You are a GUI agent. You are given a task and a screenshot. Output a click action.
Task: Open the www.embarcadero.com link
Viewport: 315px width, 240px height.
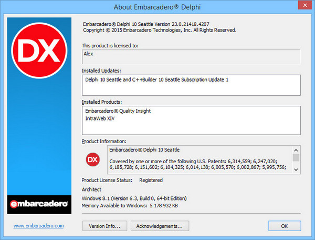[38, 225]
